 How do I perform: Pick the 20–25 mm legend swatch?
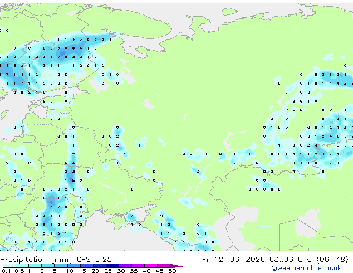[100, 266]
